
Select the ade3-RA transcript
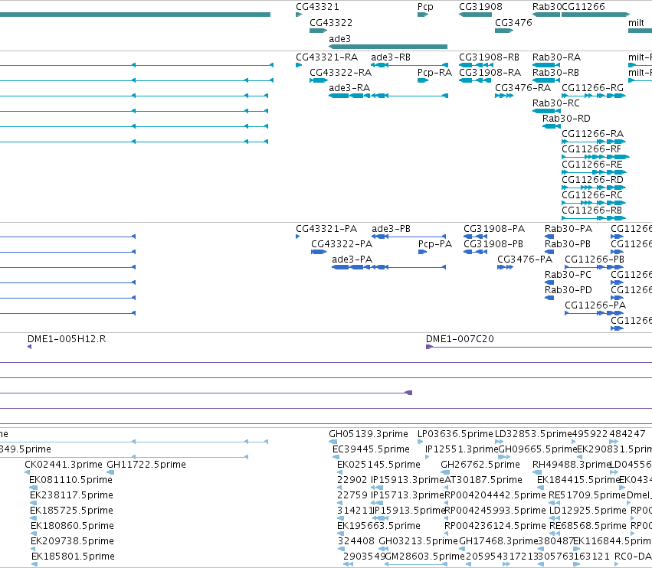[x=388, y=96]
